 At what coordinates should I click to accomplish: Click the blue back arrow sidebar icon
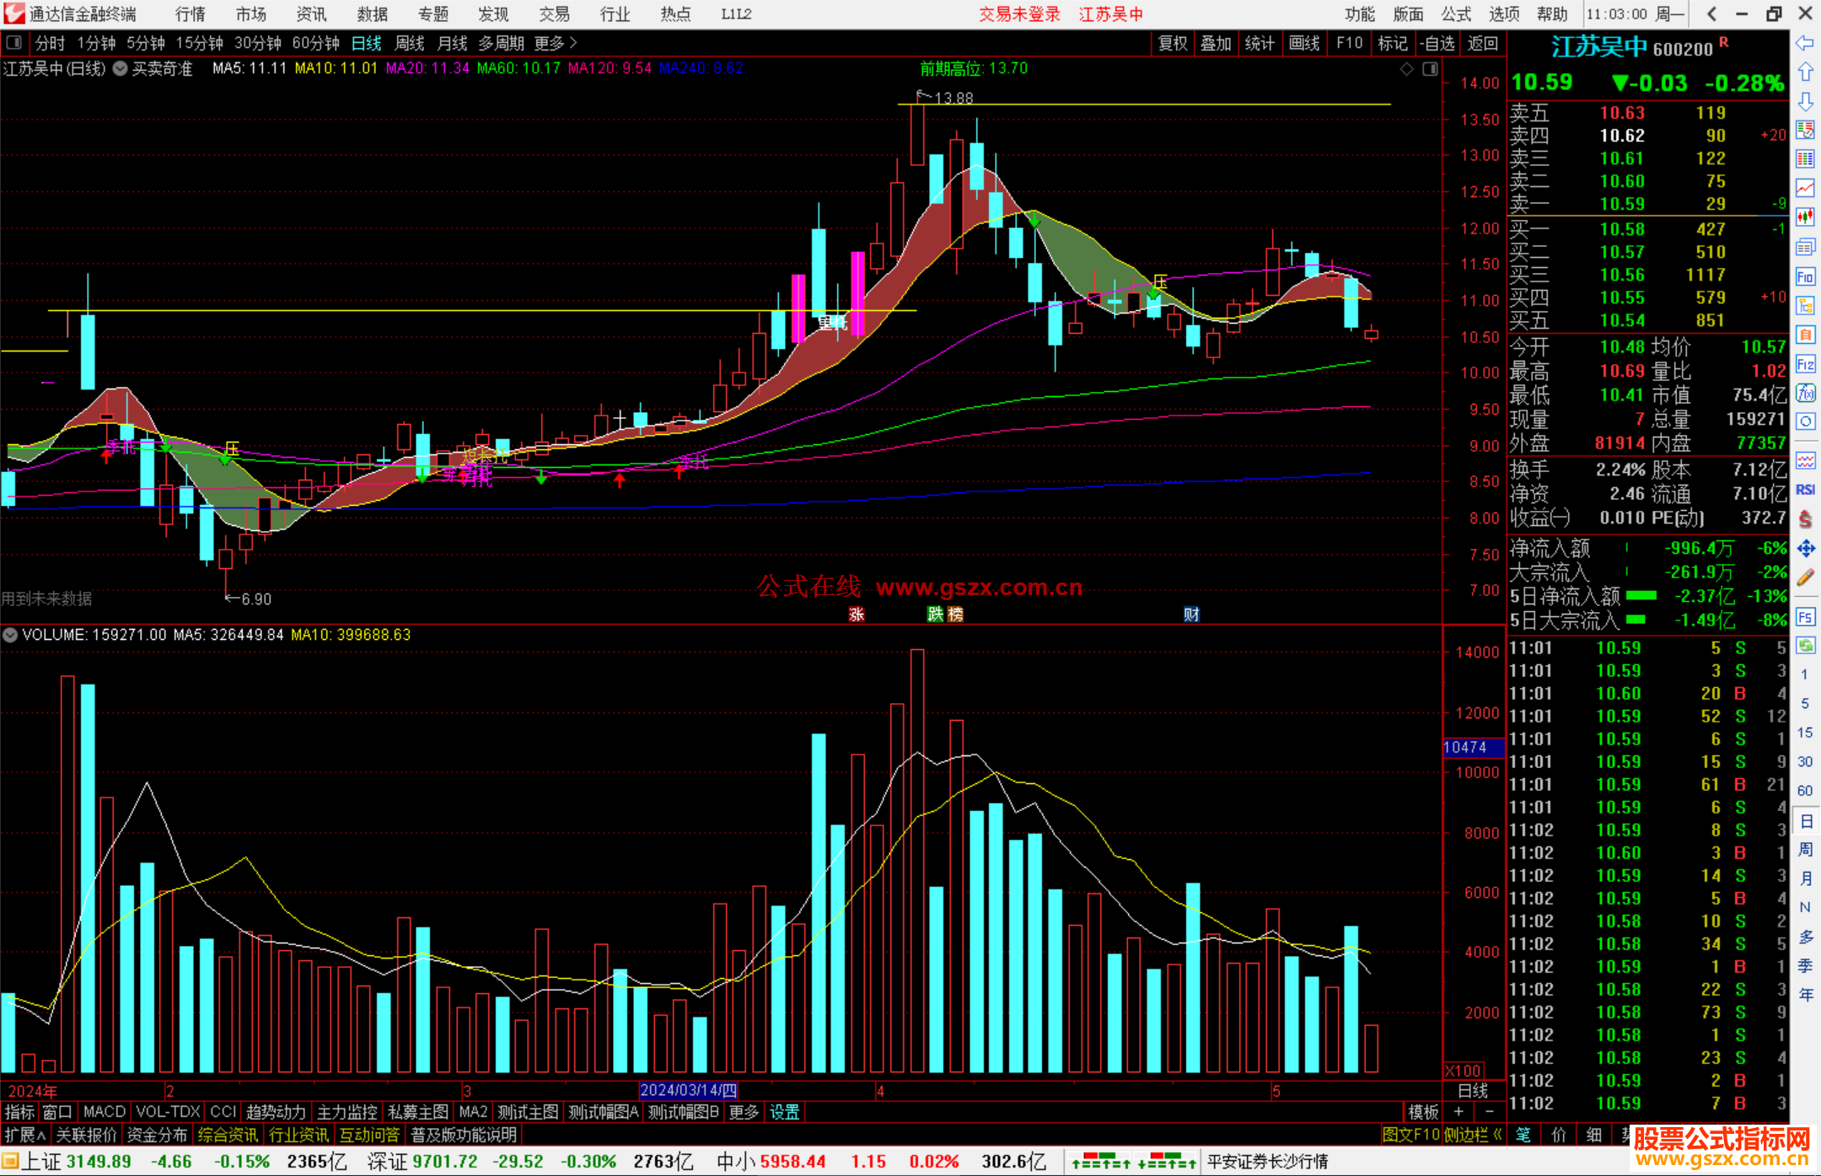click(x=1805, y=43)
